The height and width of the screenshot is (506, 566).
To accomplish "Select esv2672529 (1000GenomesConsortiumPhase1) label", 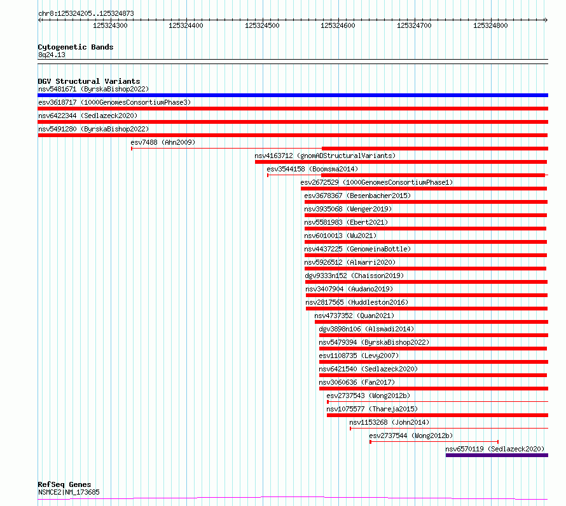I will pyautogui.click(x=376, y=182).
